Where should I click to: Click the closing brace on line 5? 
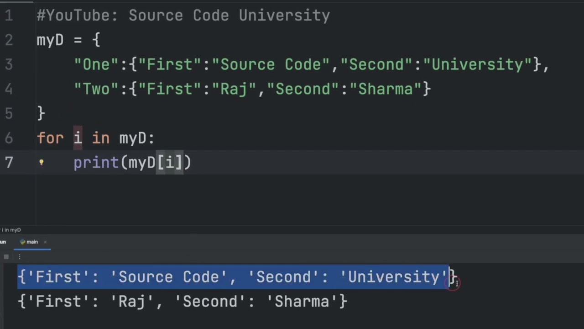click(41, 113)
